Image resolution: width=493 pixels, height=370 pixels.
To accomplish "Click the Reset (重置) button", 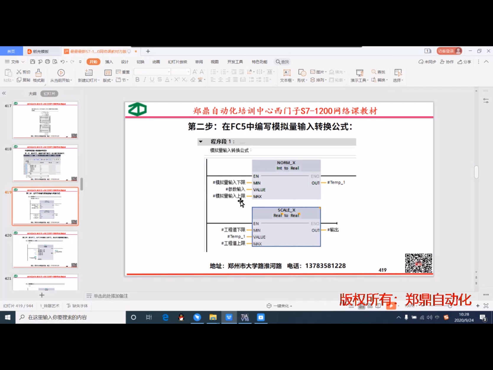I will coord(123,72).
